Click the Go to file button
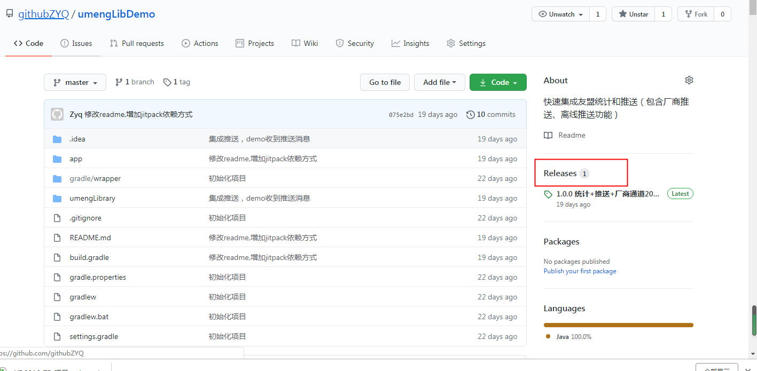Image resolution: width=757 pixels, height=371 pixels. tap(385, 82)
